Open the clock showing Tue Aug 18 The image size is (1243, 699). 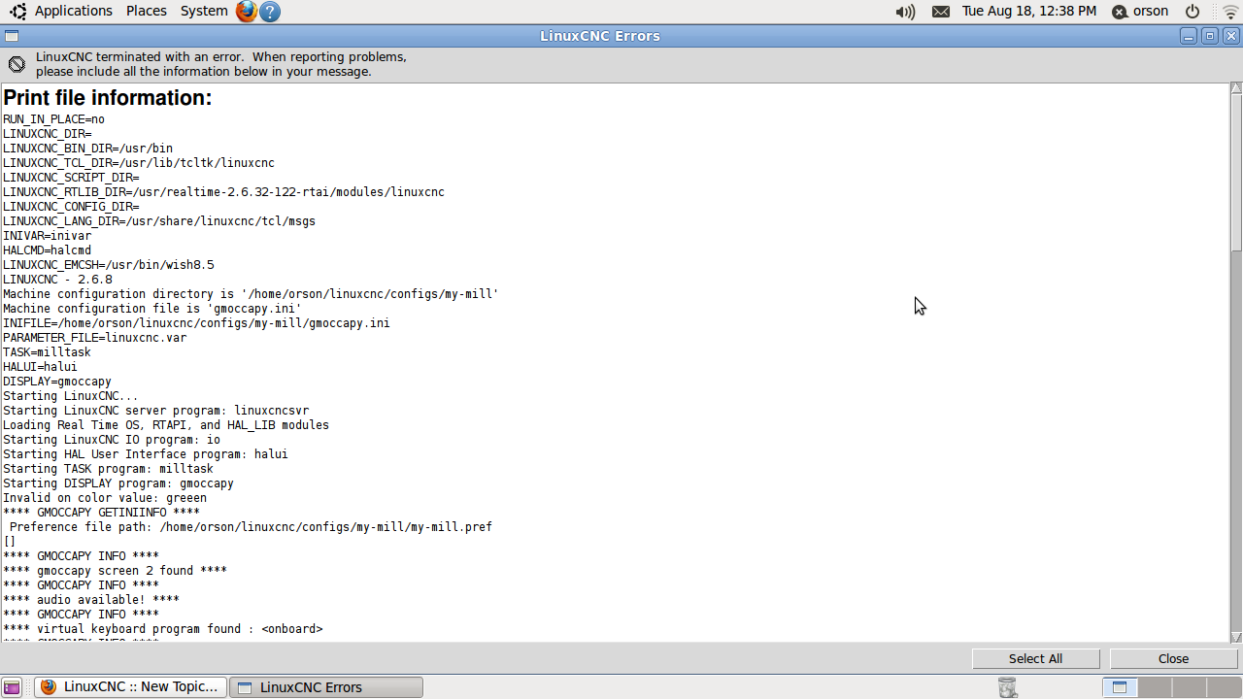(x=1029, y=11)
